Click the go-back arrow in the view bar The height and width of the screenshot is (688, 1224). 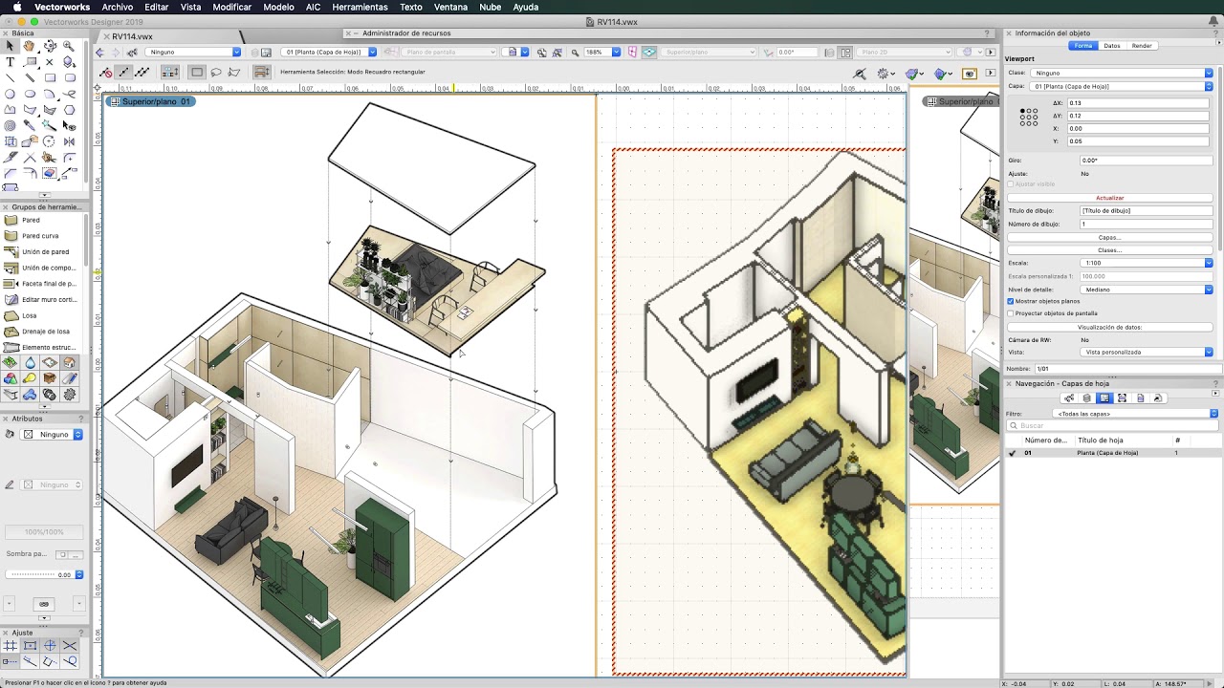coord(99,53)
